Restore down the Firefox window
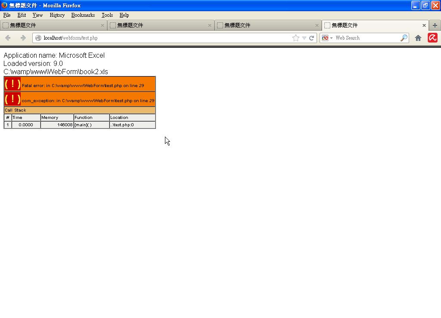441x318 pixels. 425,5
